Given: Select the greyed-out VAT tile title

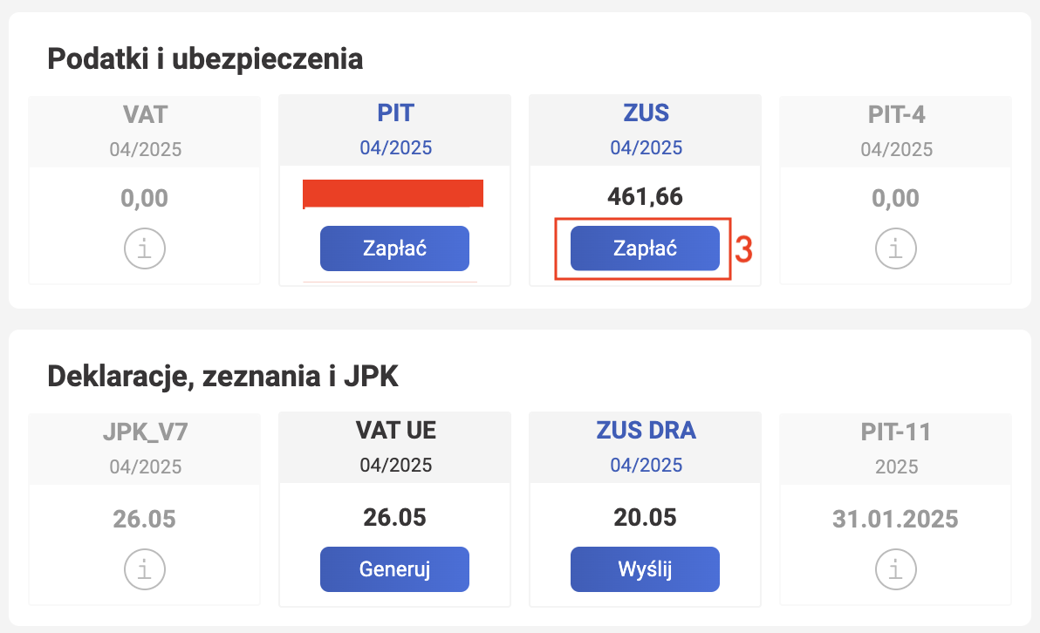Looking at the screenshot, I should 145,115.
